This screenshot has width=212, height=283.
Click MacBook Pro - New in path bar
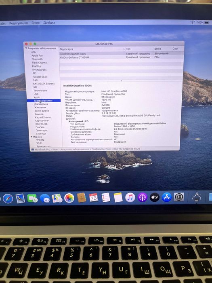coord(46,150)
